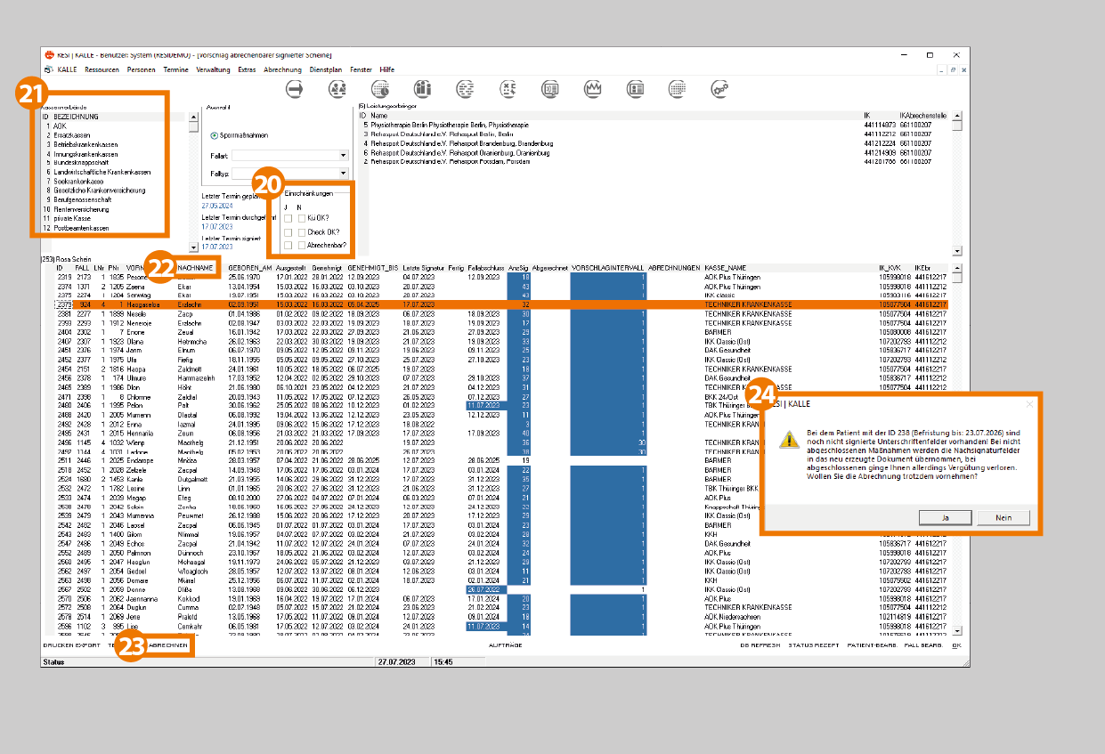Expand the Falltyp dropdown
This screenshot has height=754, width=1105.
pyautogui.click(x=343, y=174)
